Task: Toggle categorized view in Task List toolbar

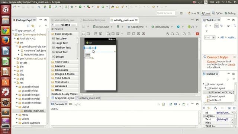Action: [x=216, y=26]
